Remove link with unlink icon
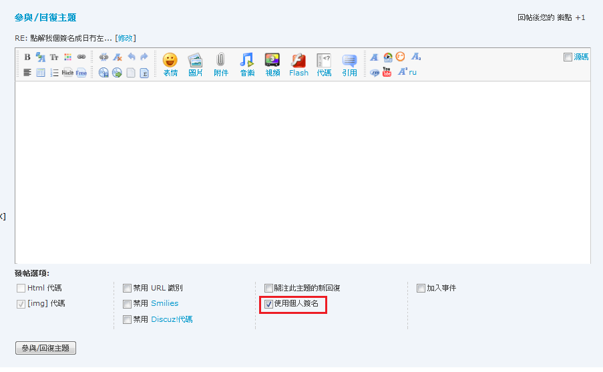Image resolution: width=603 pixels, height=372 pixels. [x=104, y=57]
